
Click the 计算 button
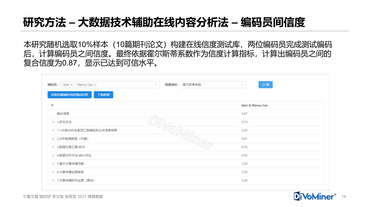coord(265,85)
